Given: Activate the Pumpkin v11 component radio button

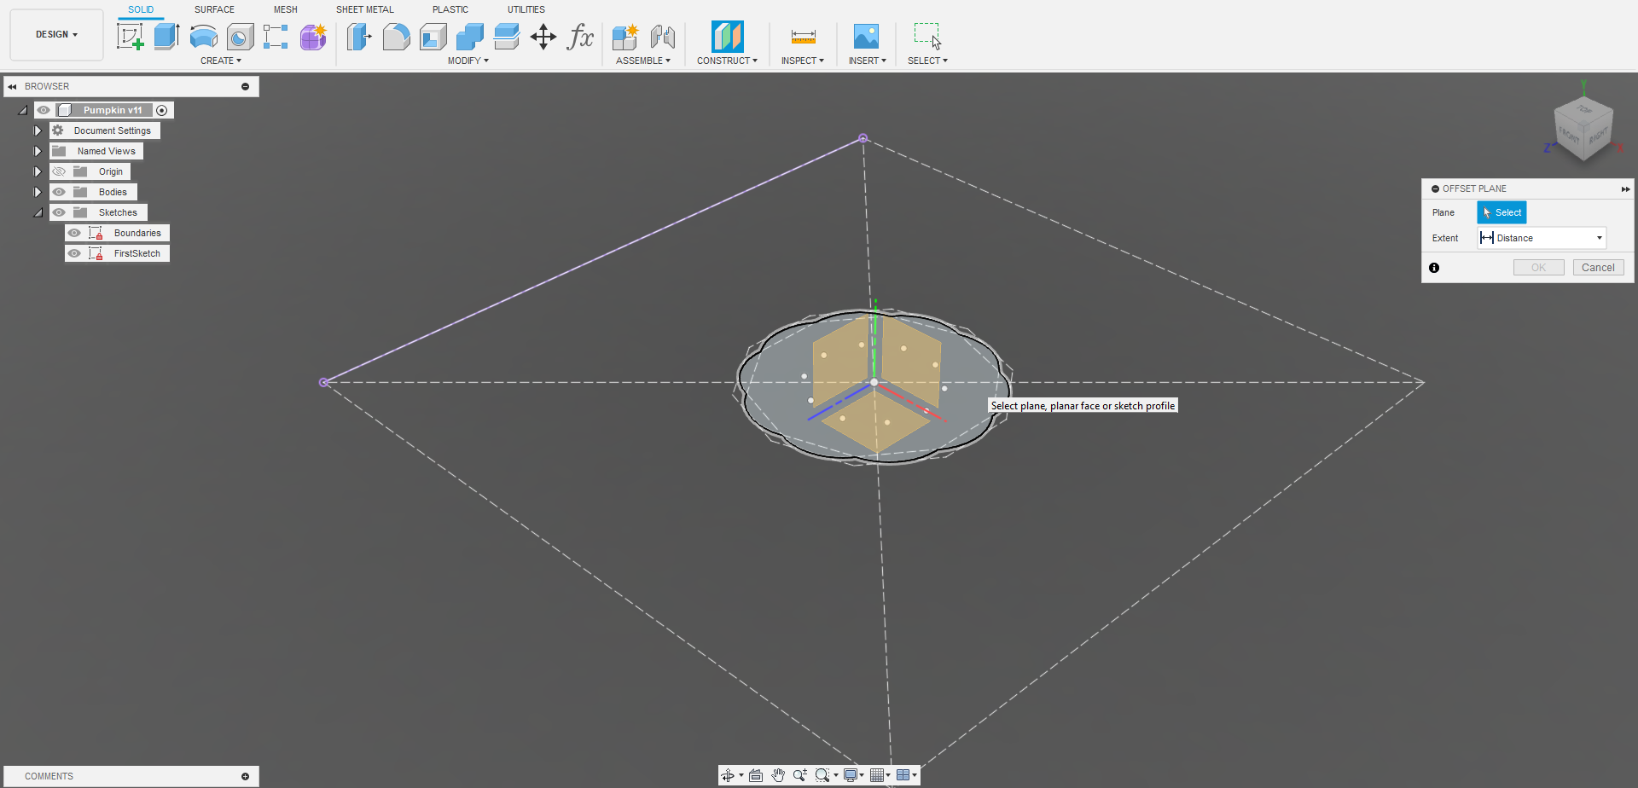Looking at the screenshot, I should pyautogui.click(x=162, y=110).
